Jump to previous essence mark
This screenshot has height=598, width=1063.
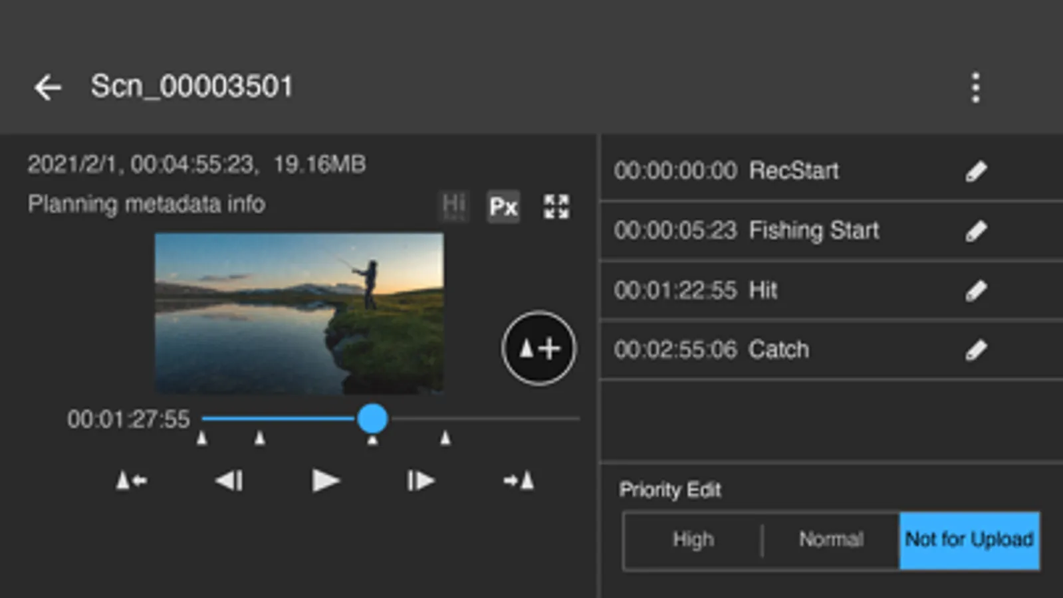(132, 480)
